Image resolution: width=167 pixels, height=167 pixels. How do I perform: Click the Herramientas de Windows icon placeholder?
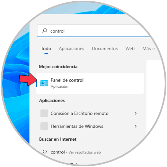(x=44, y=126)
